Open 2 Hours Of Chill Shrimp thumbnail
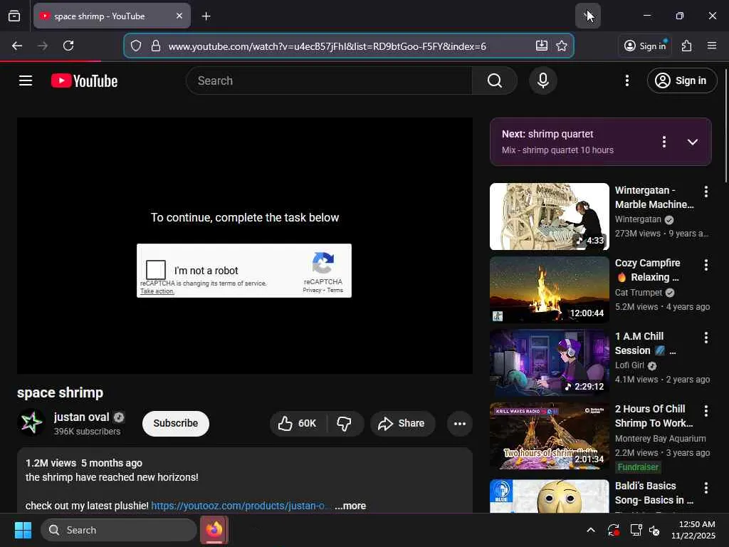729x547 pixels. click(549, 435)
